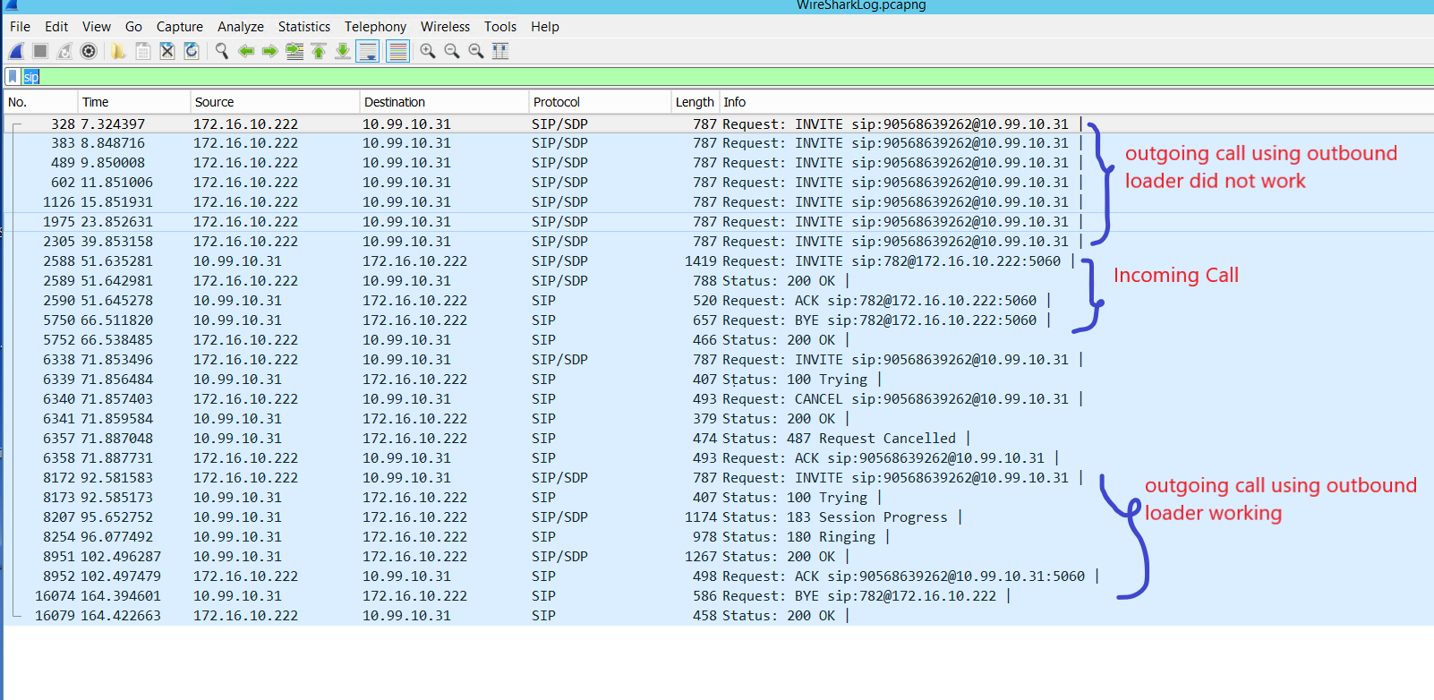Viewport: 1434px width, 700px height.
Task: Click the open capture file folder icon
Action: point(118,51)
